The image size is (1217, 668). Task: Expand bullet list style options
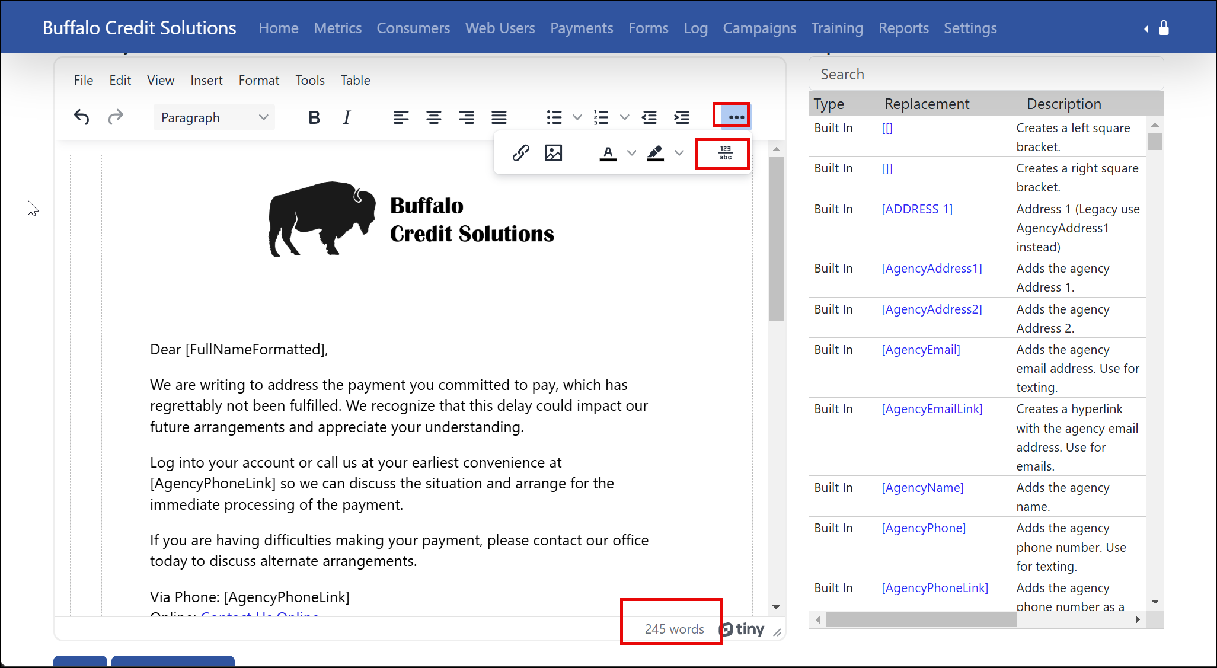tap(577, 117)
